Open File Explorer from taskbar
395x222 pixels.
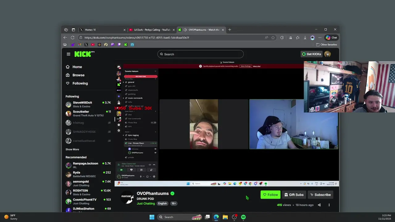tap(225, 217)
